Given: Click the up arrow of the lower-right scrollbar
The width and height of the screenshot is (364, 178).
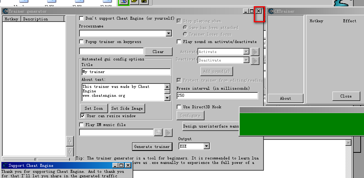Looking at the screenshot, I should (348, 143).
